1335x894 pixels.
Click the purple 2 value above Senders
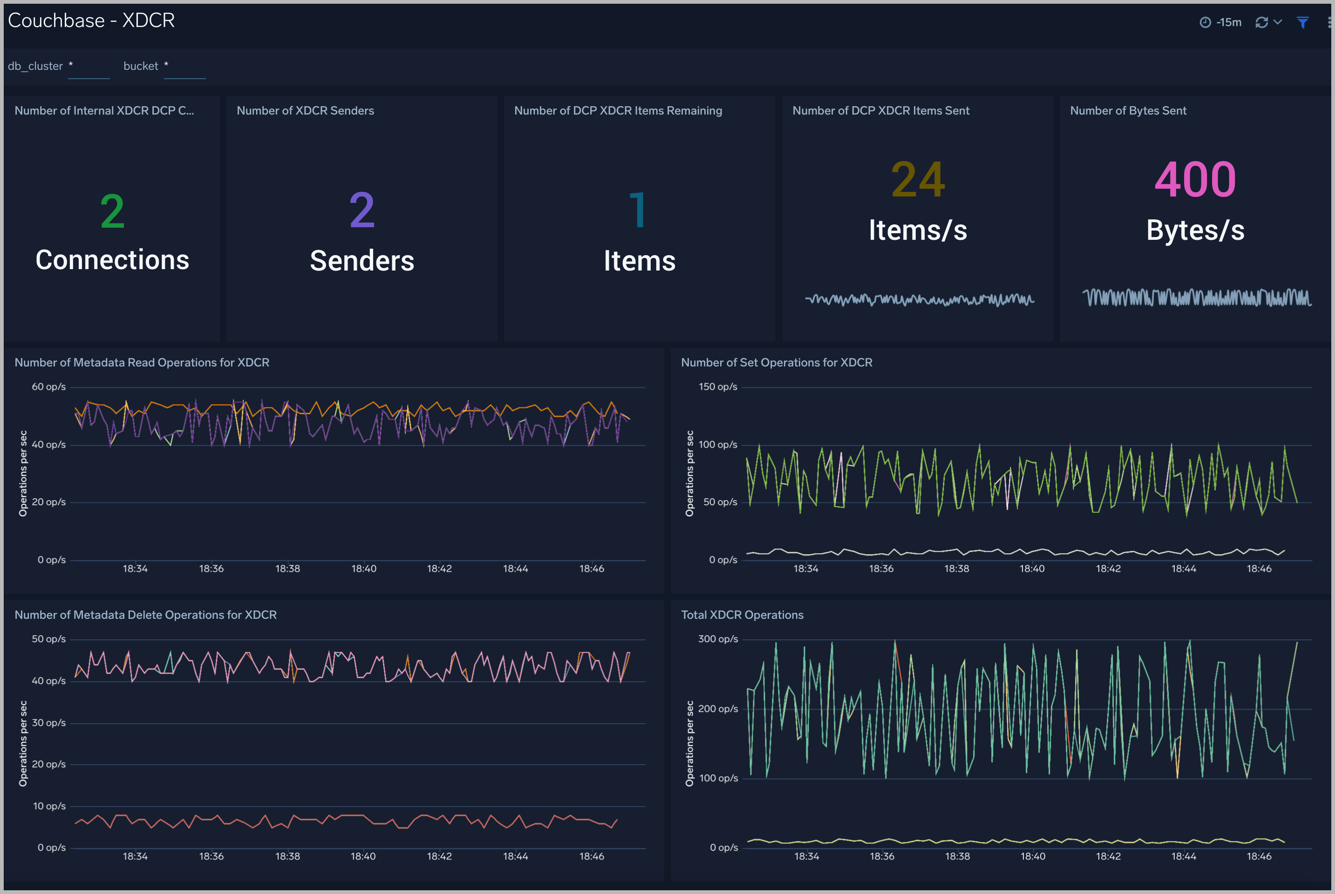click(x=362, y=210)
